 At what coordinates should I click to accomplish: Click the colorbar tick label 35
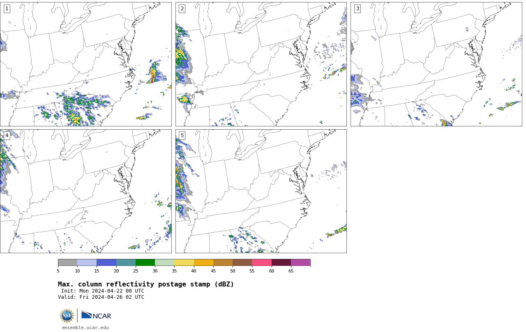174,271
